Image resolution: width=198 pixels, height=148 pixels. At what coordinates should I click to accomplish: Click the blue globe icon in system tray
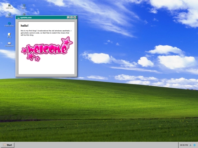(x=194, y=145)
